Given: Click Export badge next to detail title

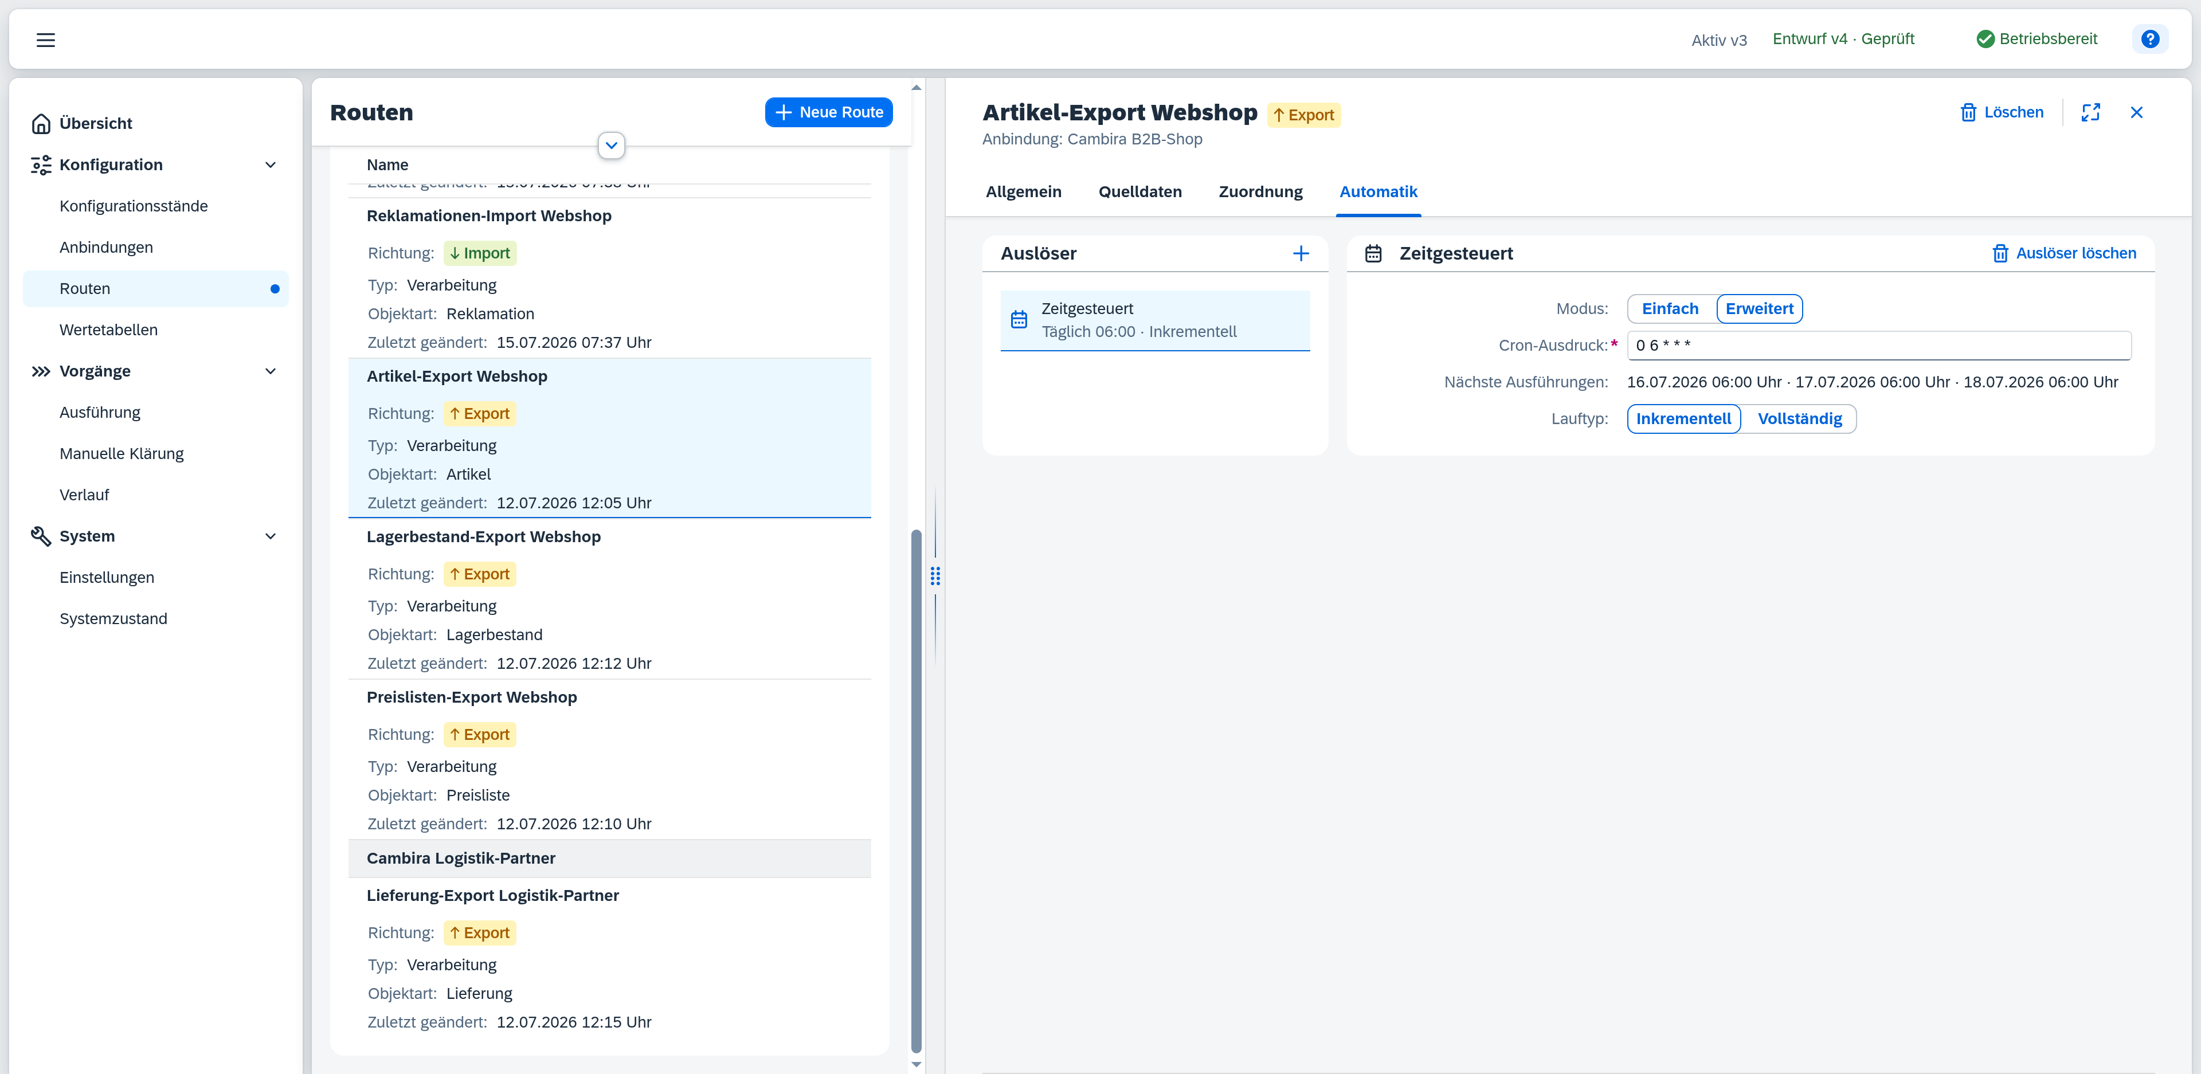Looking at the screenshot, I should point(1303,115).
